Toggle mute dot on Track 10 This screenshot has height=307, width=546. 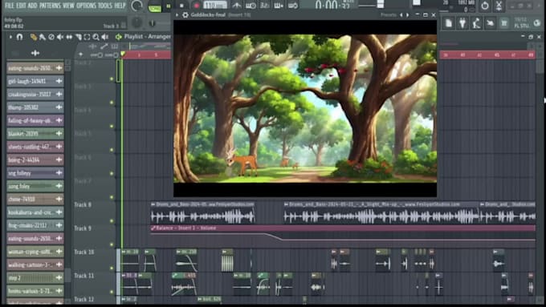(x=112, y=268)
